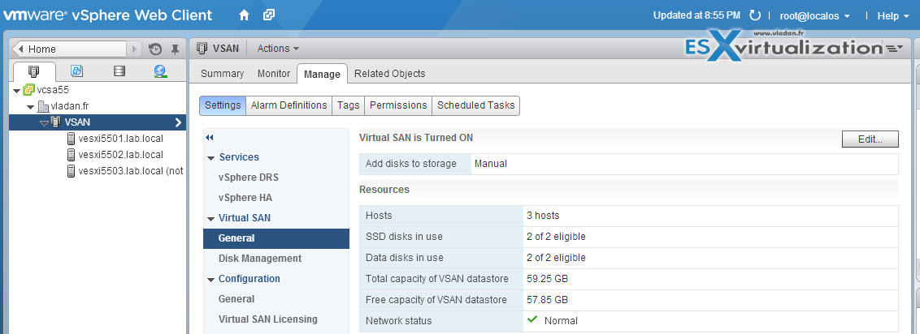Click the VSAN cluster icon in header

(202, 48)
